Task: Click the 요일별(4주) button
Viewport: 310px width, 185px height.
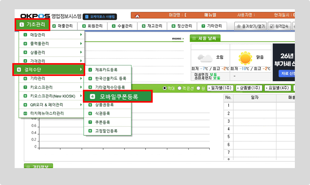Action: [278, 88]
